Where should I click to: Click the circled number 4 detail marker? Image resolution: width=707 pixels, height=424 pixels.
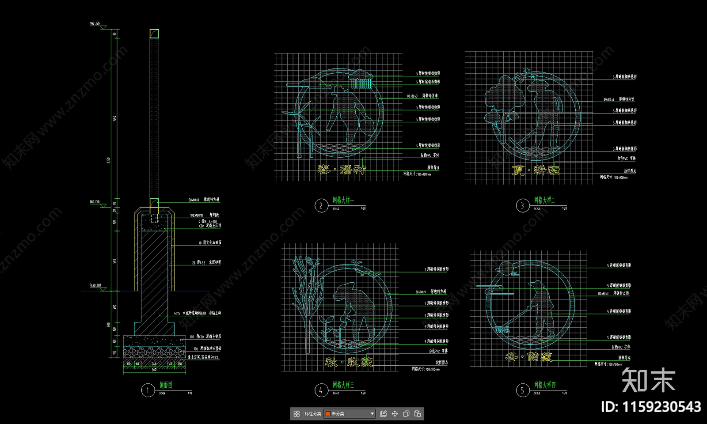tap(321, 390)
